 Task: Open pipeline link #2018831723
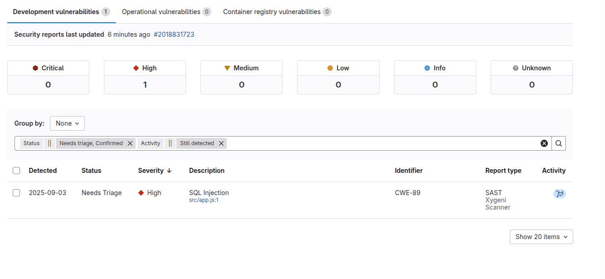(x=174, y=34)
